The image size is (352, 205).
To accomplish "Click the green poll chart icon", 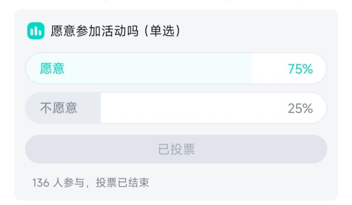I will 36,31.
